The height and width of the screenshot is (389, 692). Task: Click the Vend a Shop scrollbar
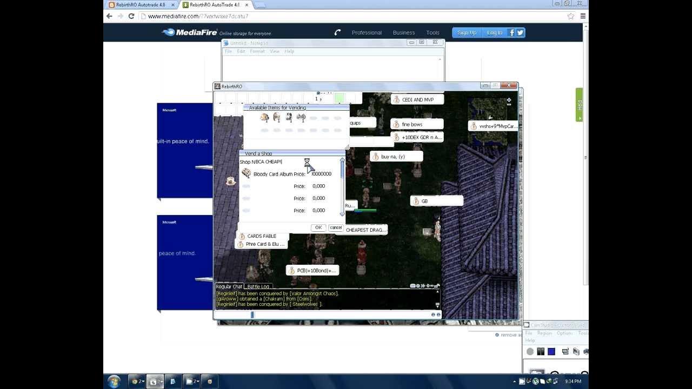pos(342,186)
